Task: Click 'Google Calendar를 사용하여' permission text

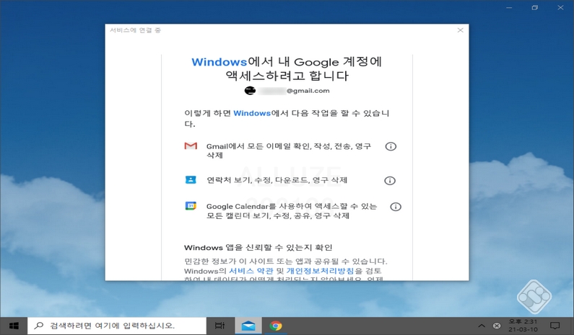Action: pos(292,211)
